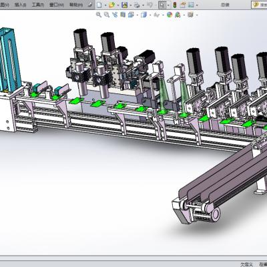Zoom to fit the model view
The image size is (267, 267).
(x=99, y=15)
